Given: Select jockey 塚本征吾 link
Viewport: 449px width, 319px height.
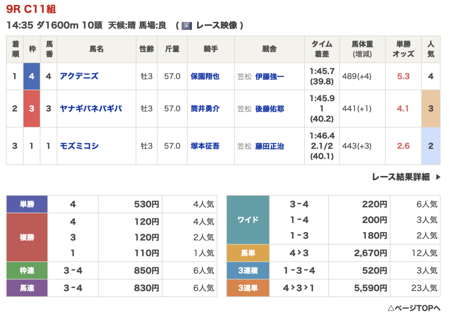Looking at the screenshot, I should [205, 146].
